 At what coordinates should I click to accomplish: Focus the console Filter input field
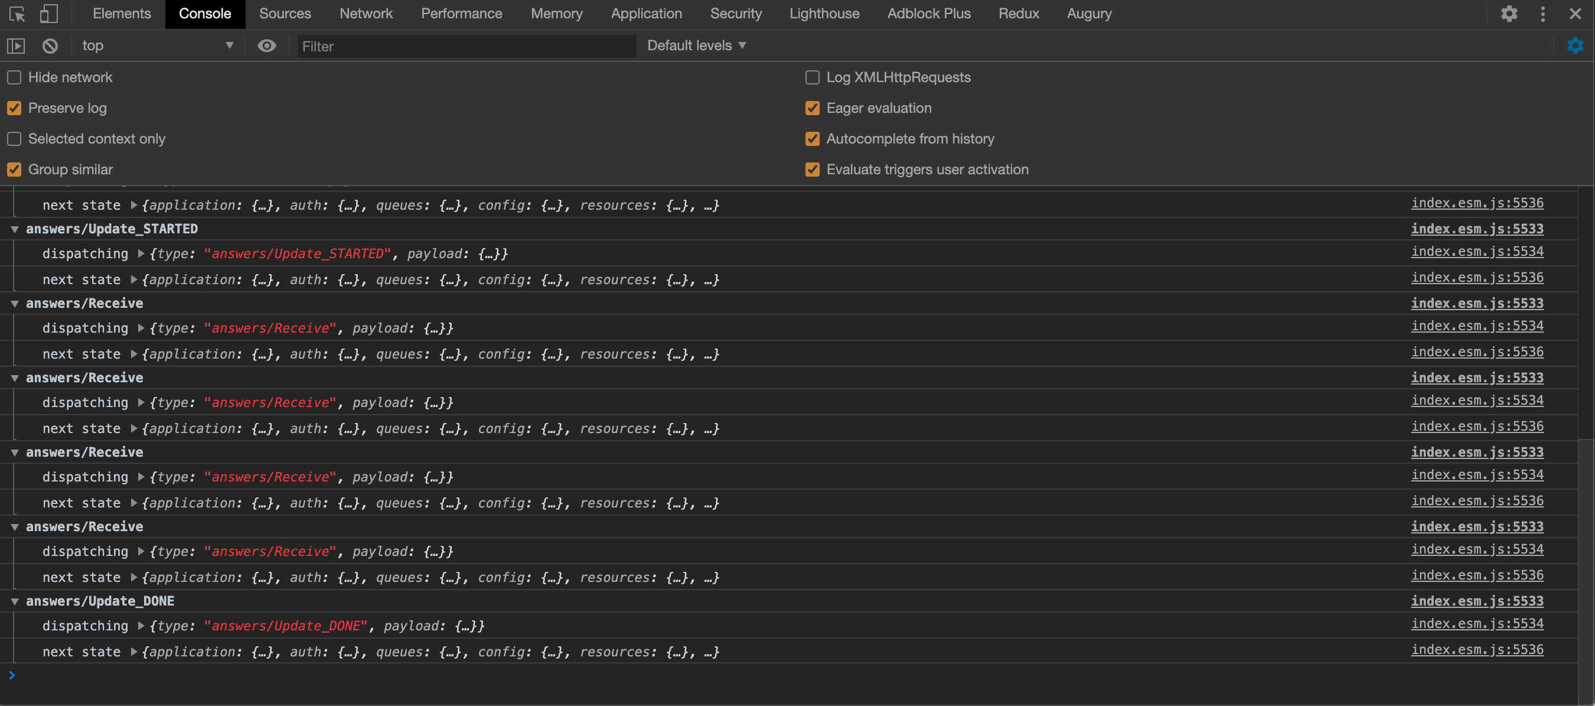point(467,47)
